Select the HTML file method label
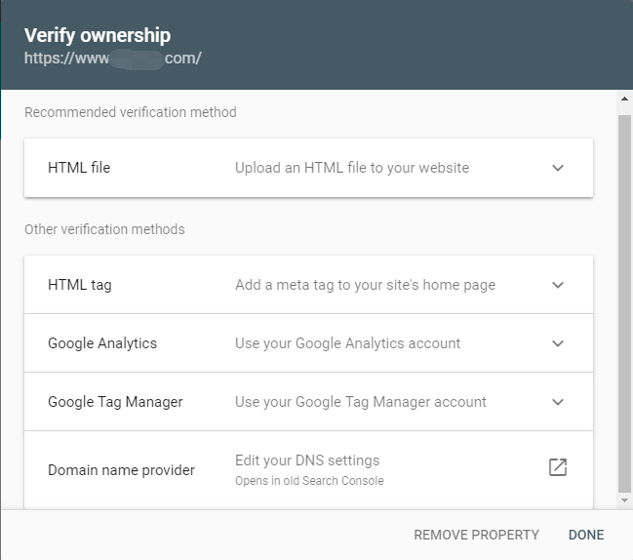 79,168
